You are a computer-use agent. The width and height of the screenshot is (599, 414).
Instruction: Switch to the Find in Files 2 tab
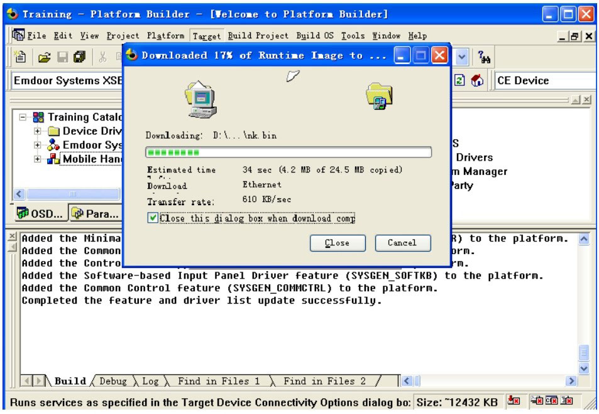tap(325, 381)
